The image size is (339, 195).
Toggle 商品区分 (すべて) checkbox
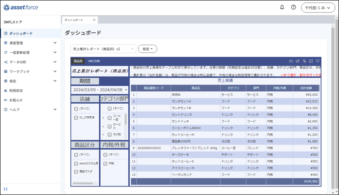(x=76, y=155)
